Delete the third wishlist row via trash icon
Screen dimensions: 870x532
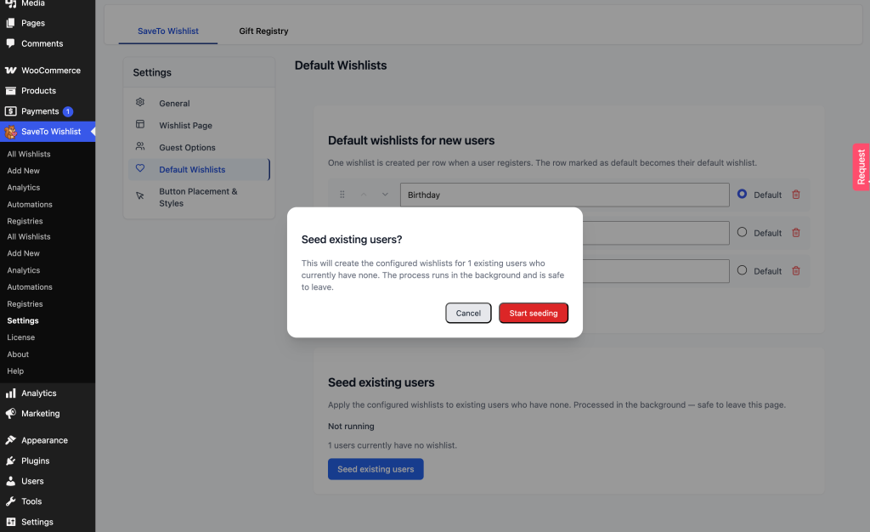[x=796, y=271]
